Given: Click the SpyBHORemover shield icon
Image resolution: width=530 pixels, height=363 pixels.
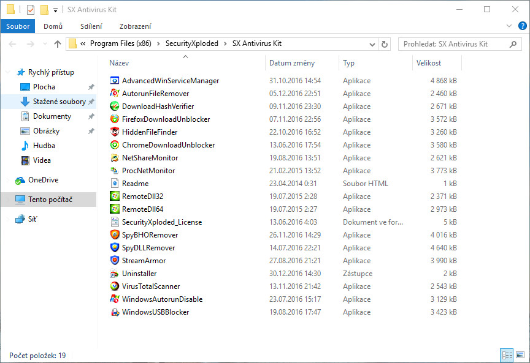Looking at the screenshot, I should coord(115,234).
